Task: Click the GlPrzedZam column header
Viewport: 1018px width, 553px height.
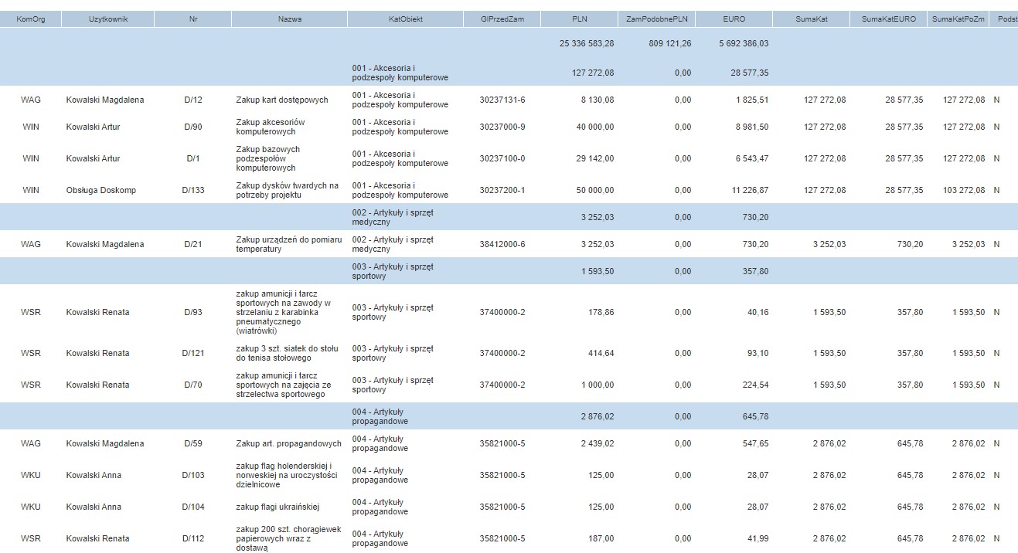Action: click(x=502, y=19)
